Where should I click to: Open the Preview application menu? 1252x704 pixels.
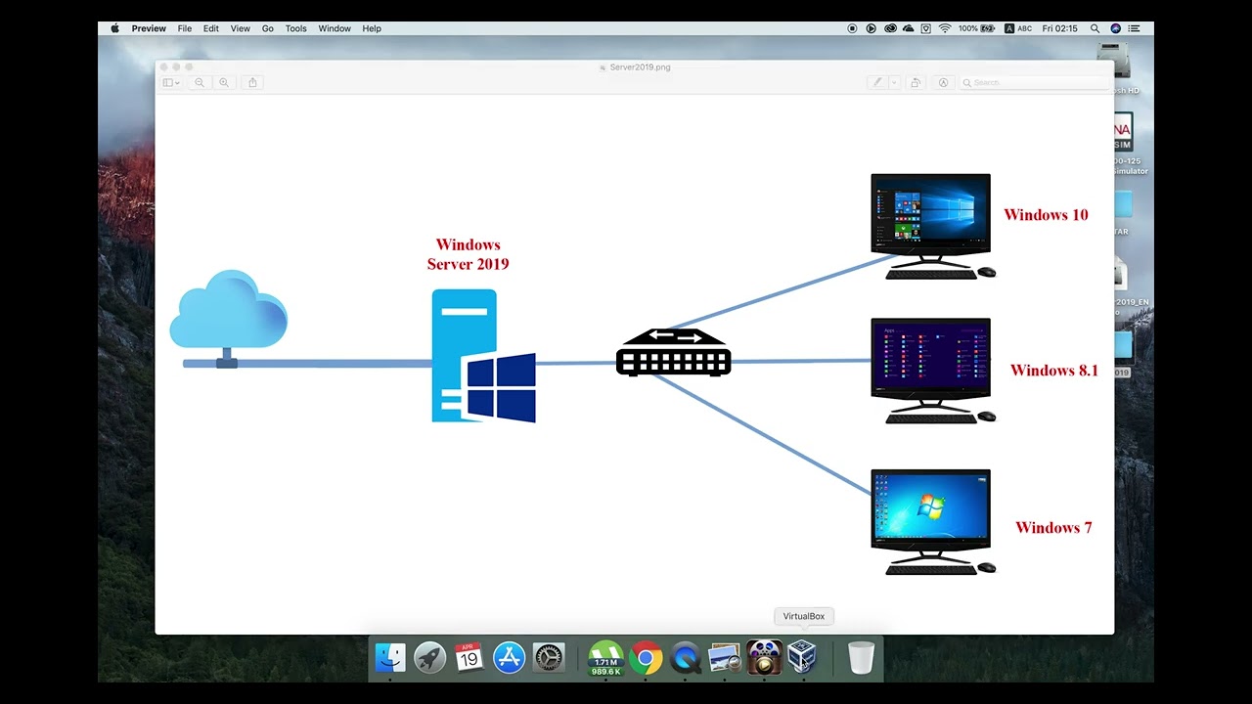coord(149,28)
